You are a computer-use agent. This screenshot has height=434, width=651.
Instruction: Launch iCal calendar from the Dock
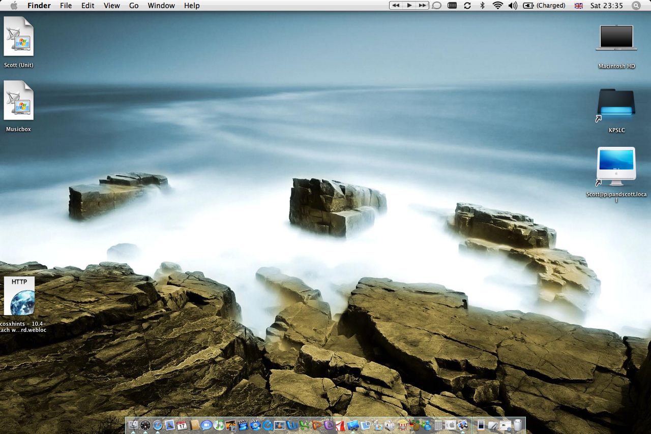[182, 425]
